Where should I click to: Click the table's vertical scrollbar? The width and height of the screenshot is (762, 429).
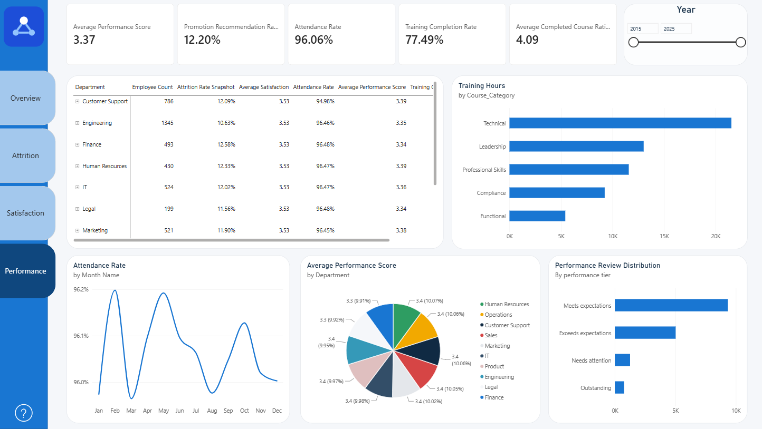pos(435,133)
